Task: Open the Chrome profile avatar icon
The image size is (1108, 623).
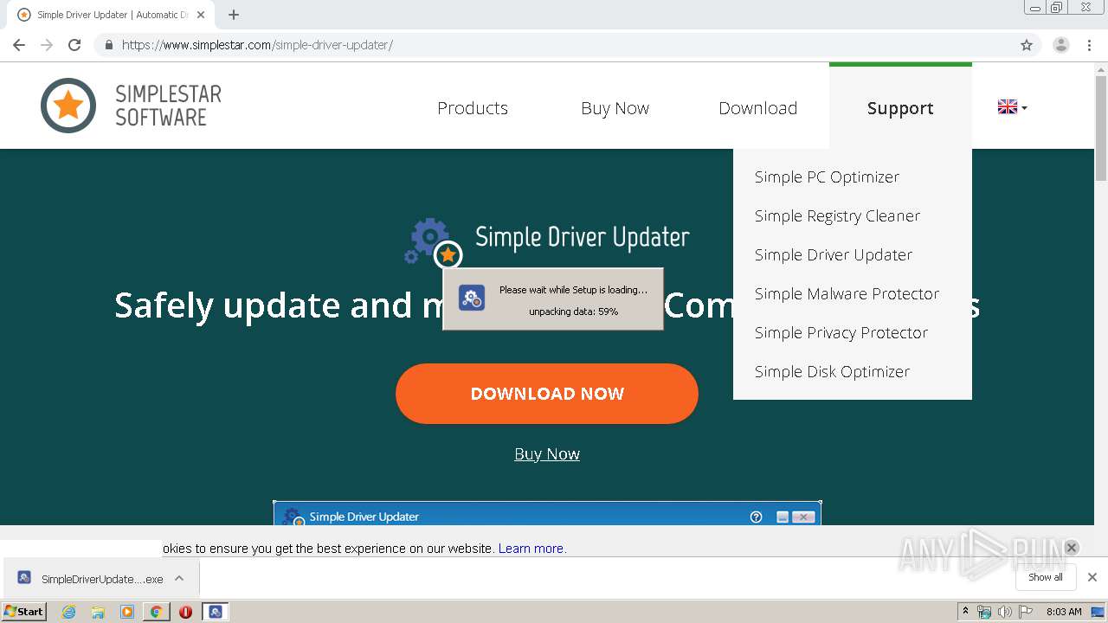Action: point(1061,45)
